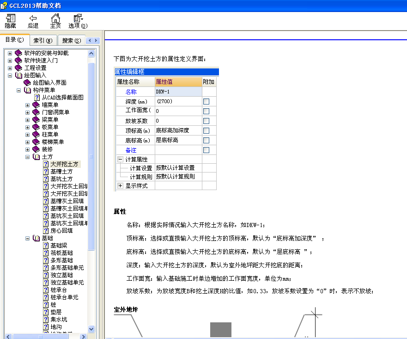Screen dimensions: 407x339
Task: Click the tree scrollbar up arrow
Action: point(91,54)
